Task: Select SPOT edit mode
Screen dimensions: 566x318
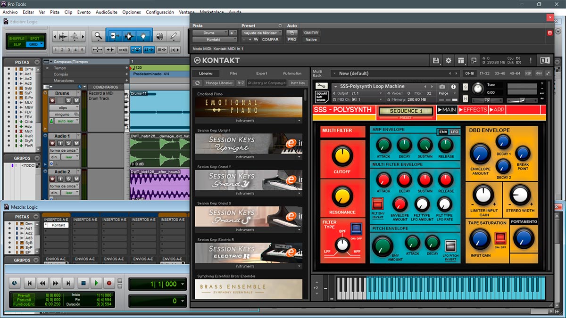Action: (34, 39)
